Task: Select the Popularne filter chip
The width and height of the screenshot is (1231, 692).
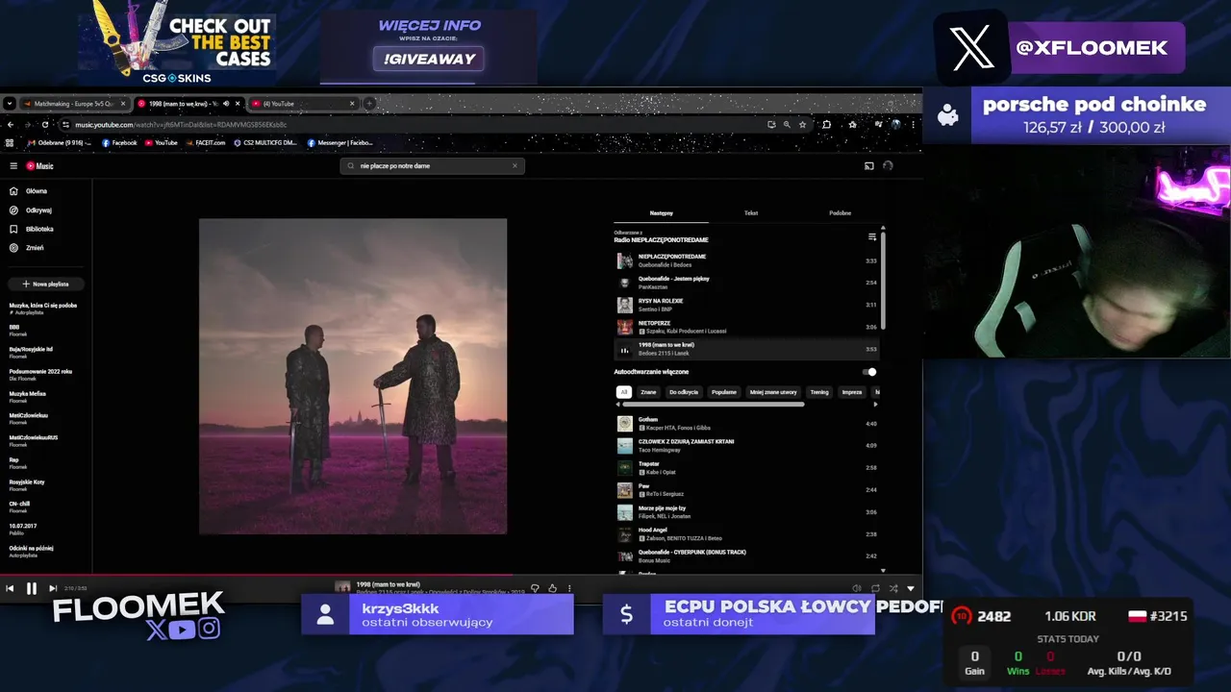Action: point(724,392)
